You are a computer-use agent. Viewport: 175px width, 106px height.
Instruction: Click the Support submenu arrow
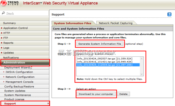point(48,103)
